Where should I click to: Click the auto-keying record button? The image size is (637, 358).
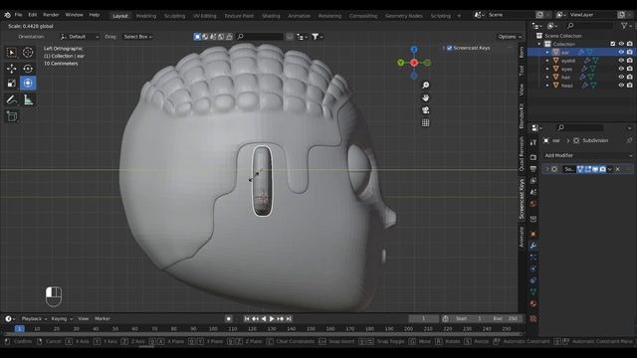coord(228,319)
